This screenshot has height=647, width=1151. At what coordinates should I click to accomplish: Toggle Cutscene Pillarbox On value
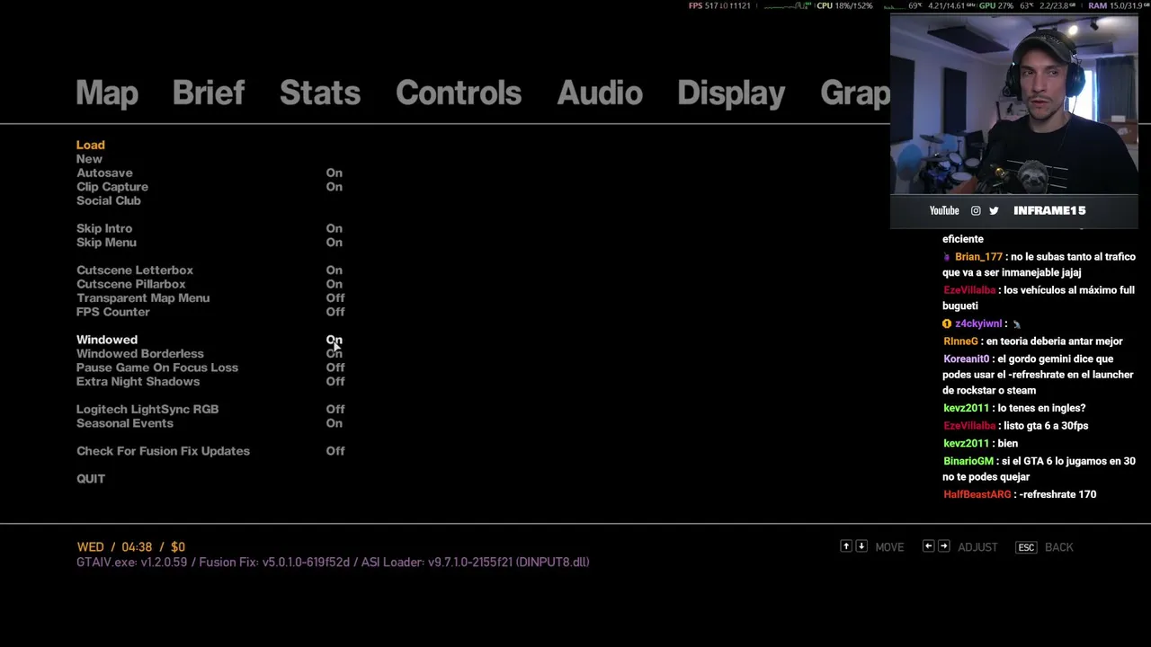click(335, 284)
